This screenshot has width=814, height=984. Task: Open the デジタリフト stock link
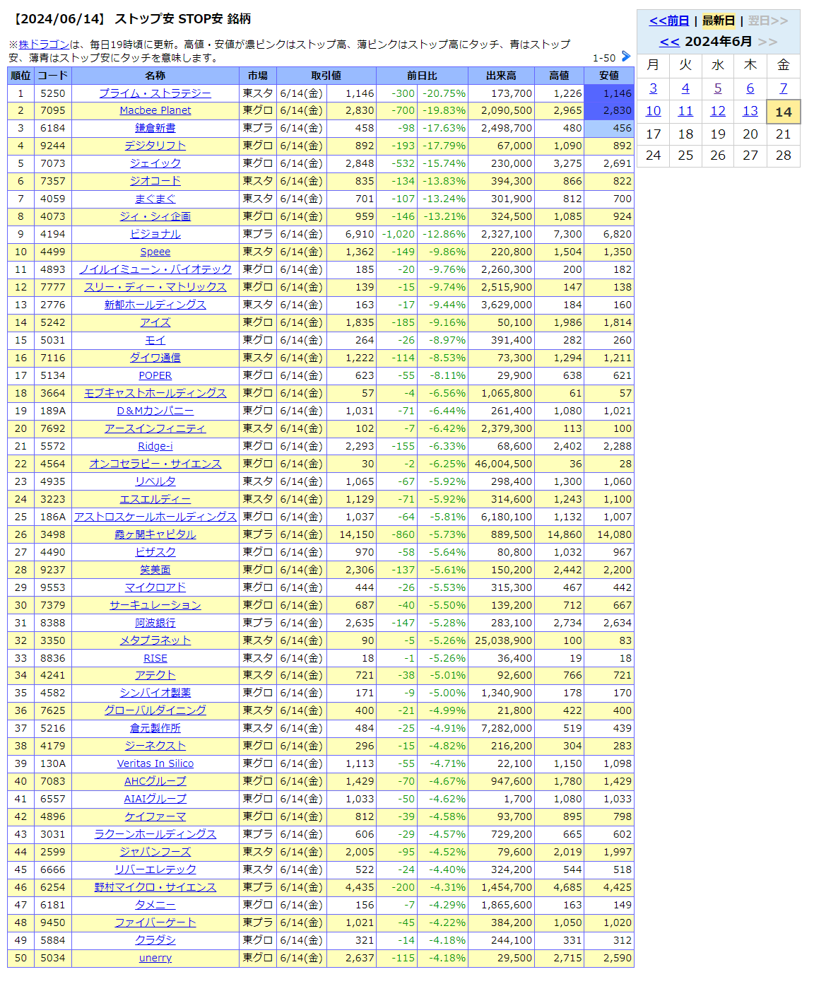[x=155, y=146]
